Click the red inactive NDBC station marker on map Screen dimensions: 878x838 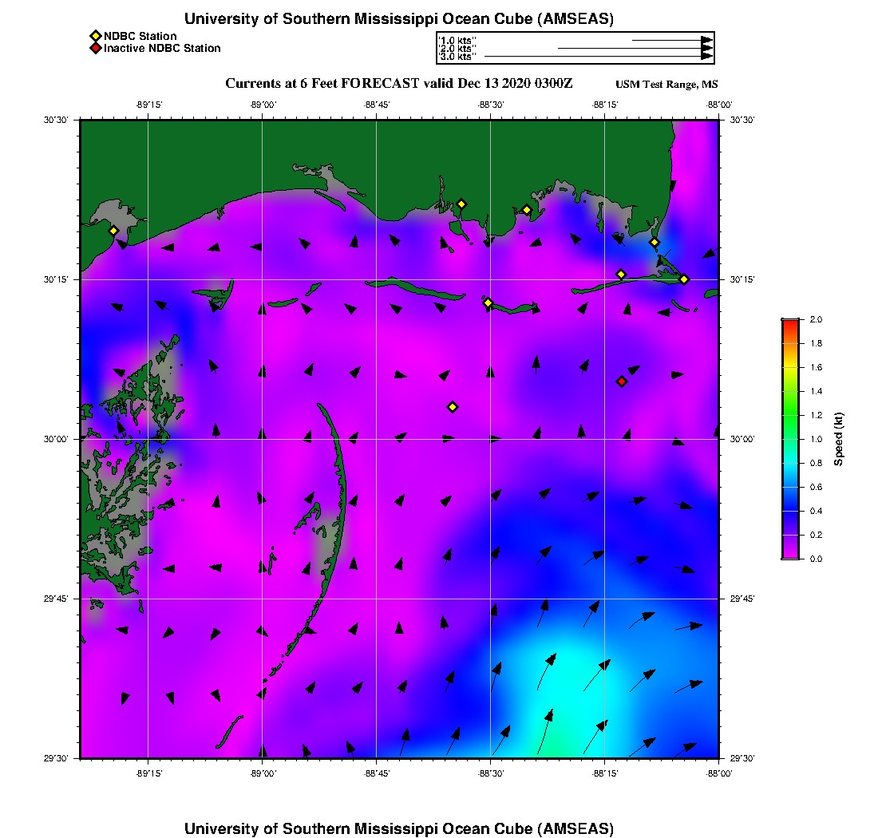pyautogui.click(x=622, y=381)
